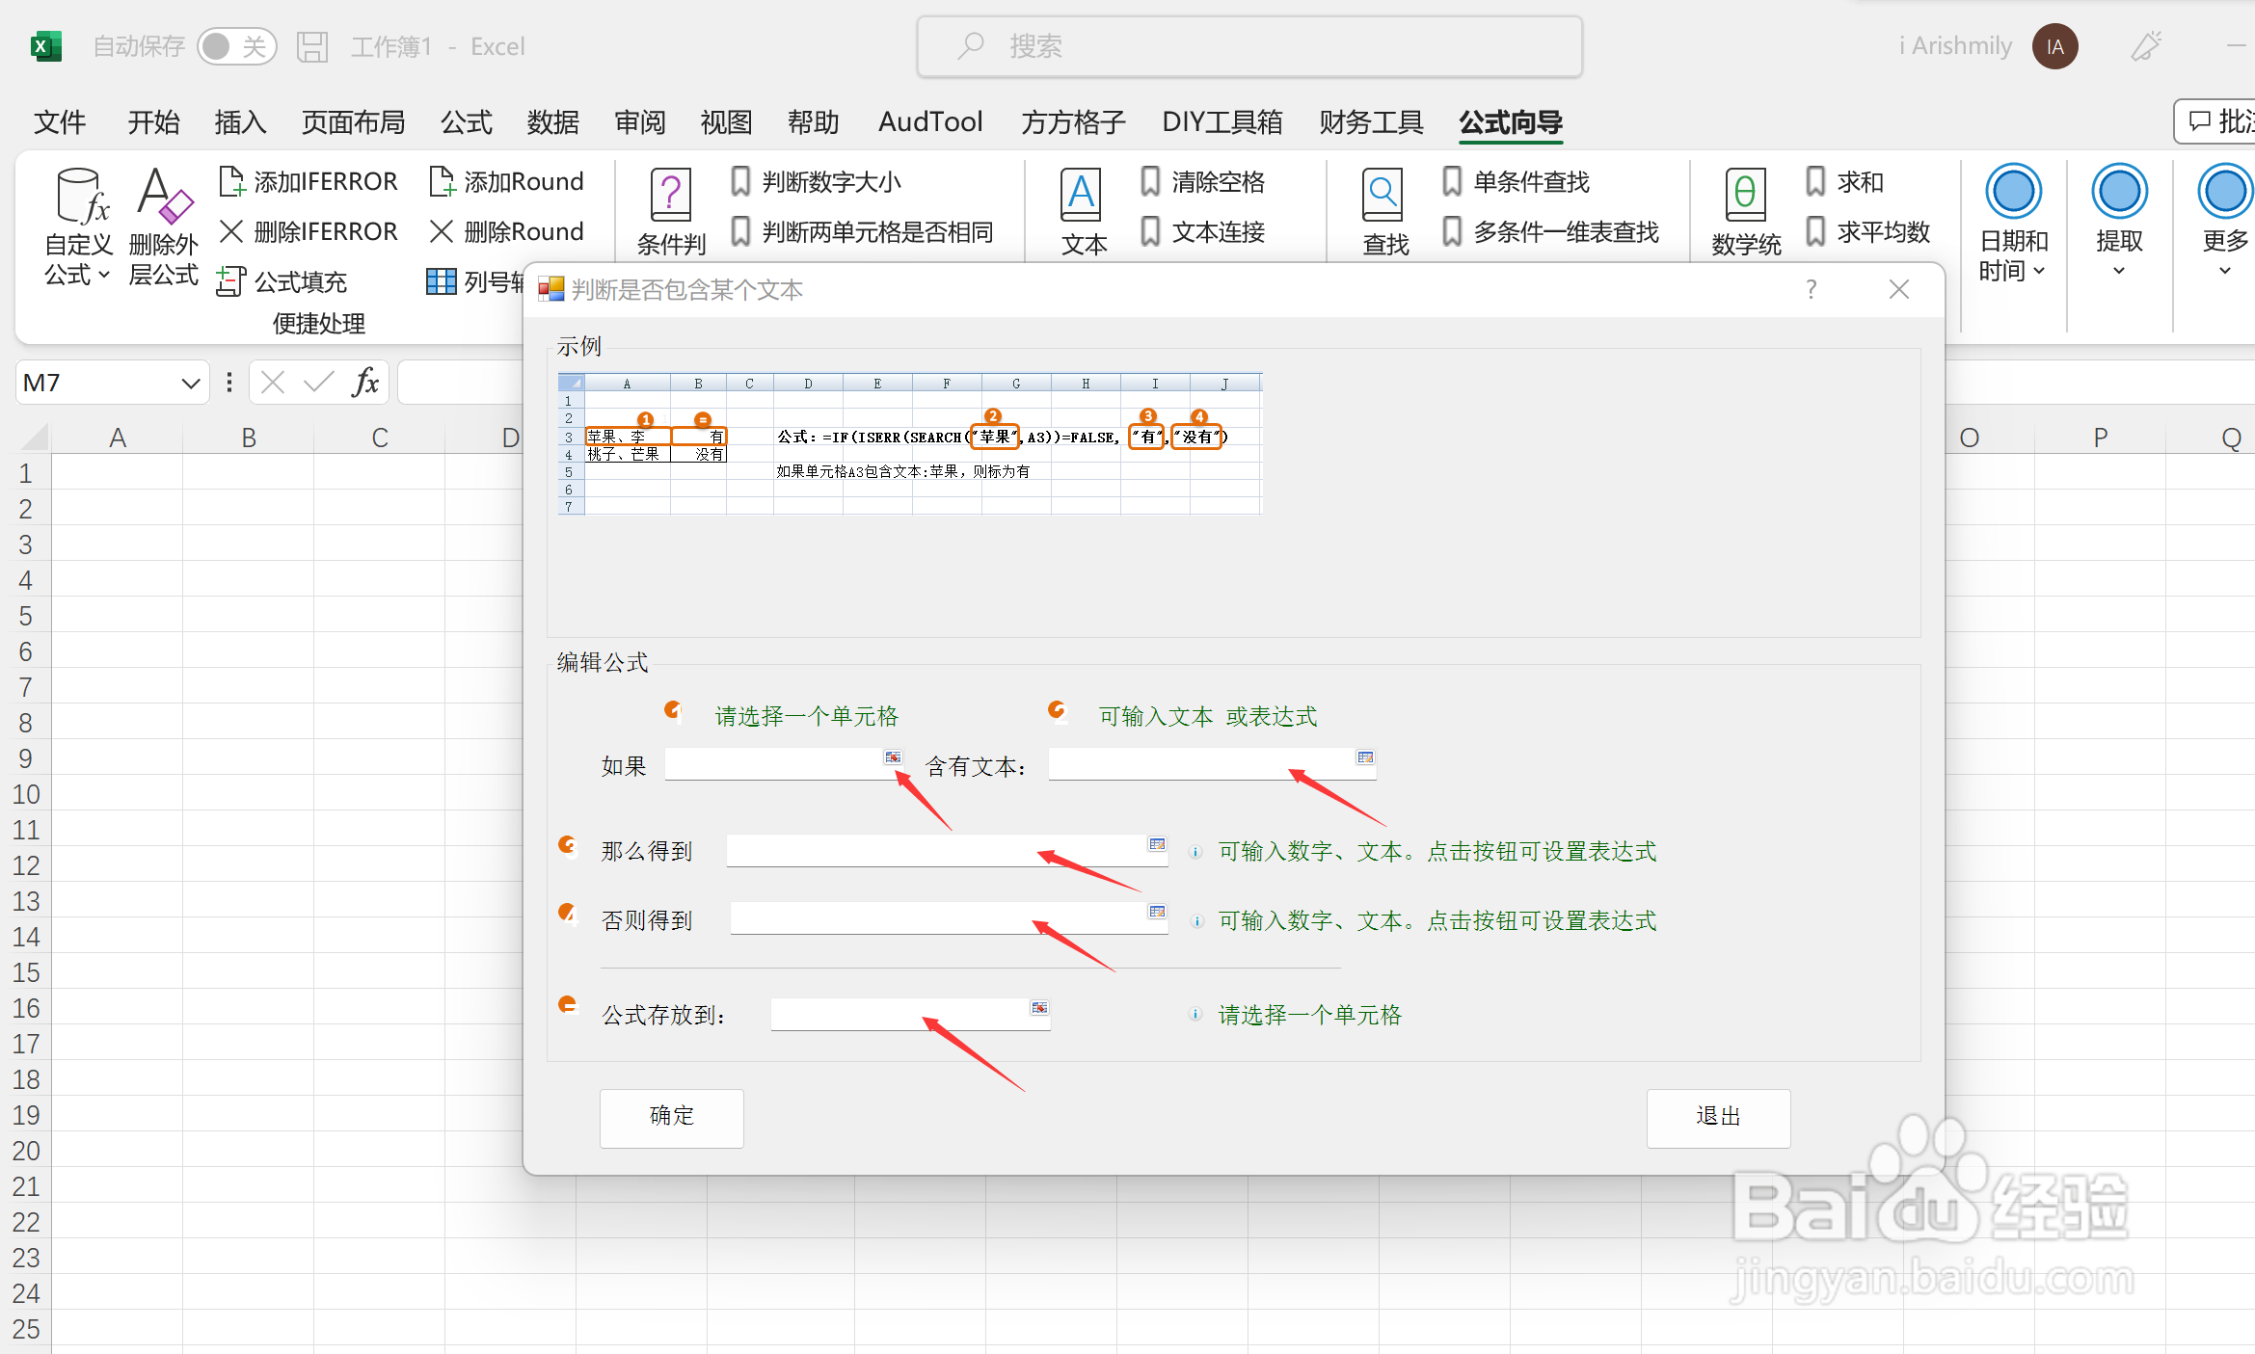2255x1354 pixels.
Task: Click the math statistics icon
Action: coord(1745,195)
